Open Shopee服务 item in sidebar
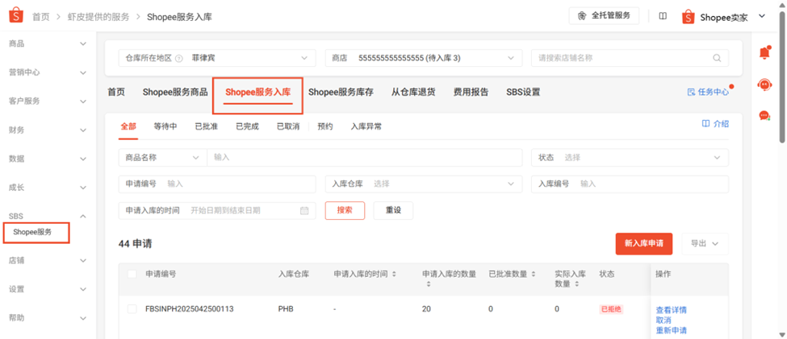The width and height of the screenshot is (787, 339). point(32,233)
